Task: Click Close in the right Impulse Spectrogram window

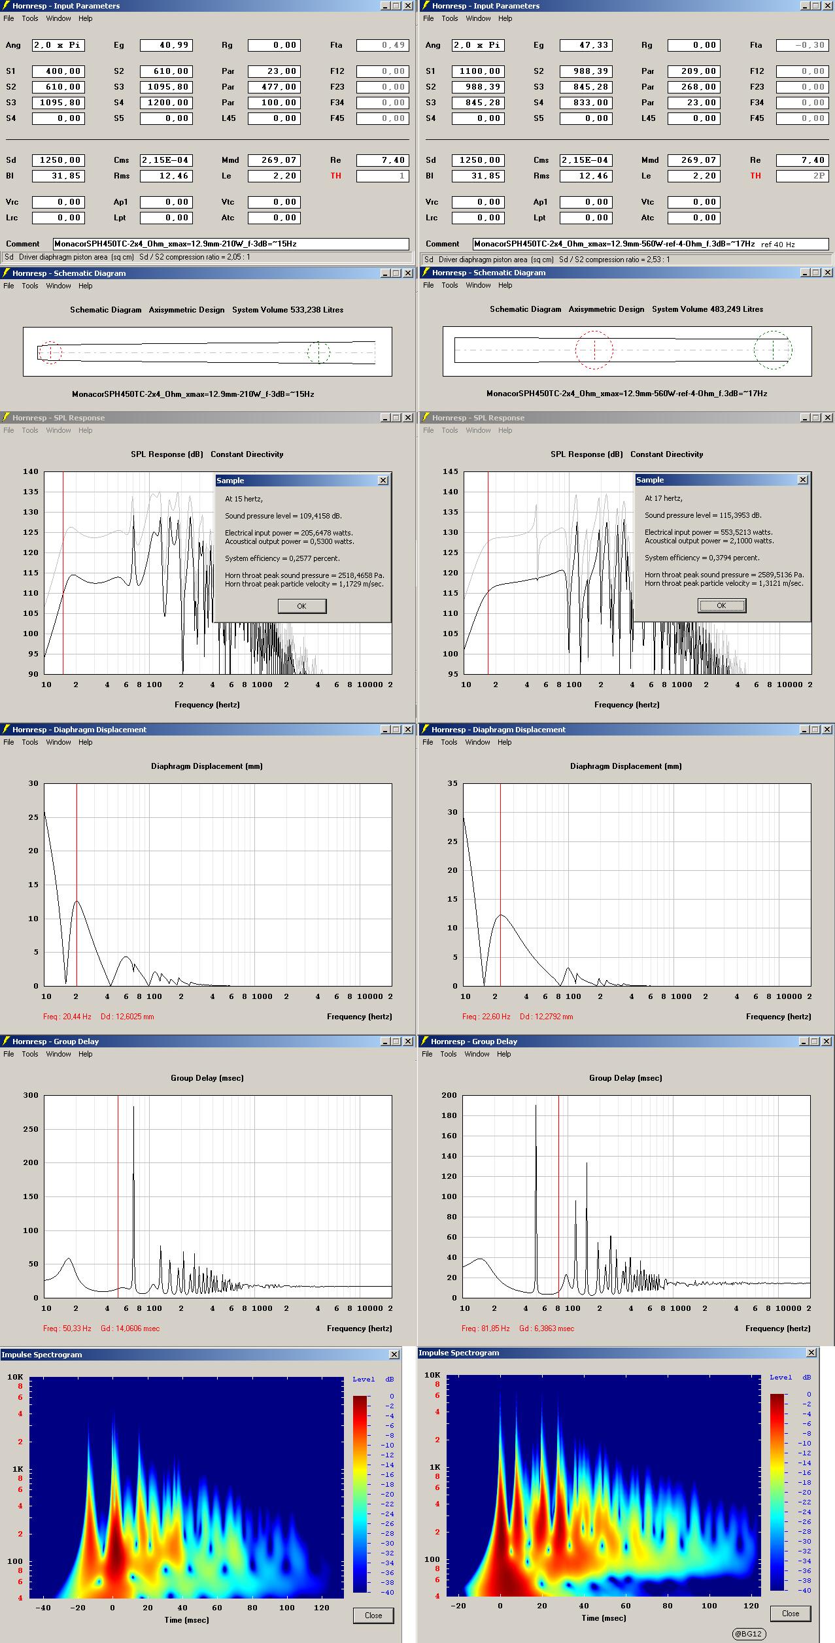Action: 791,1613
